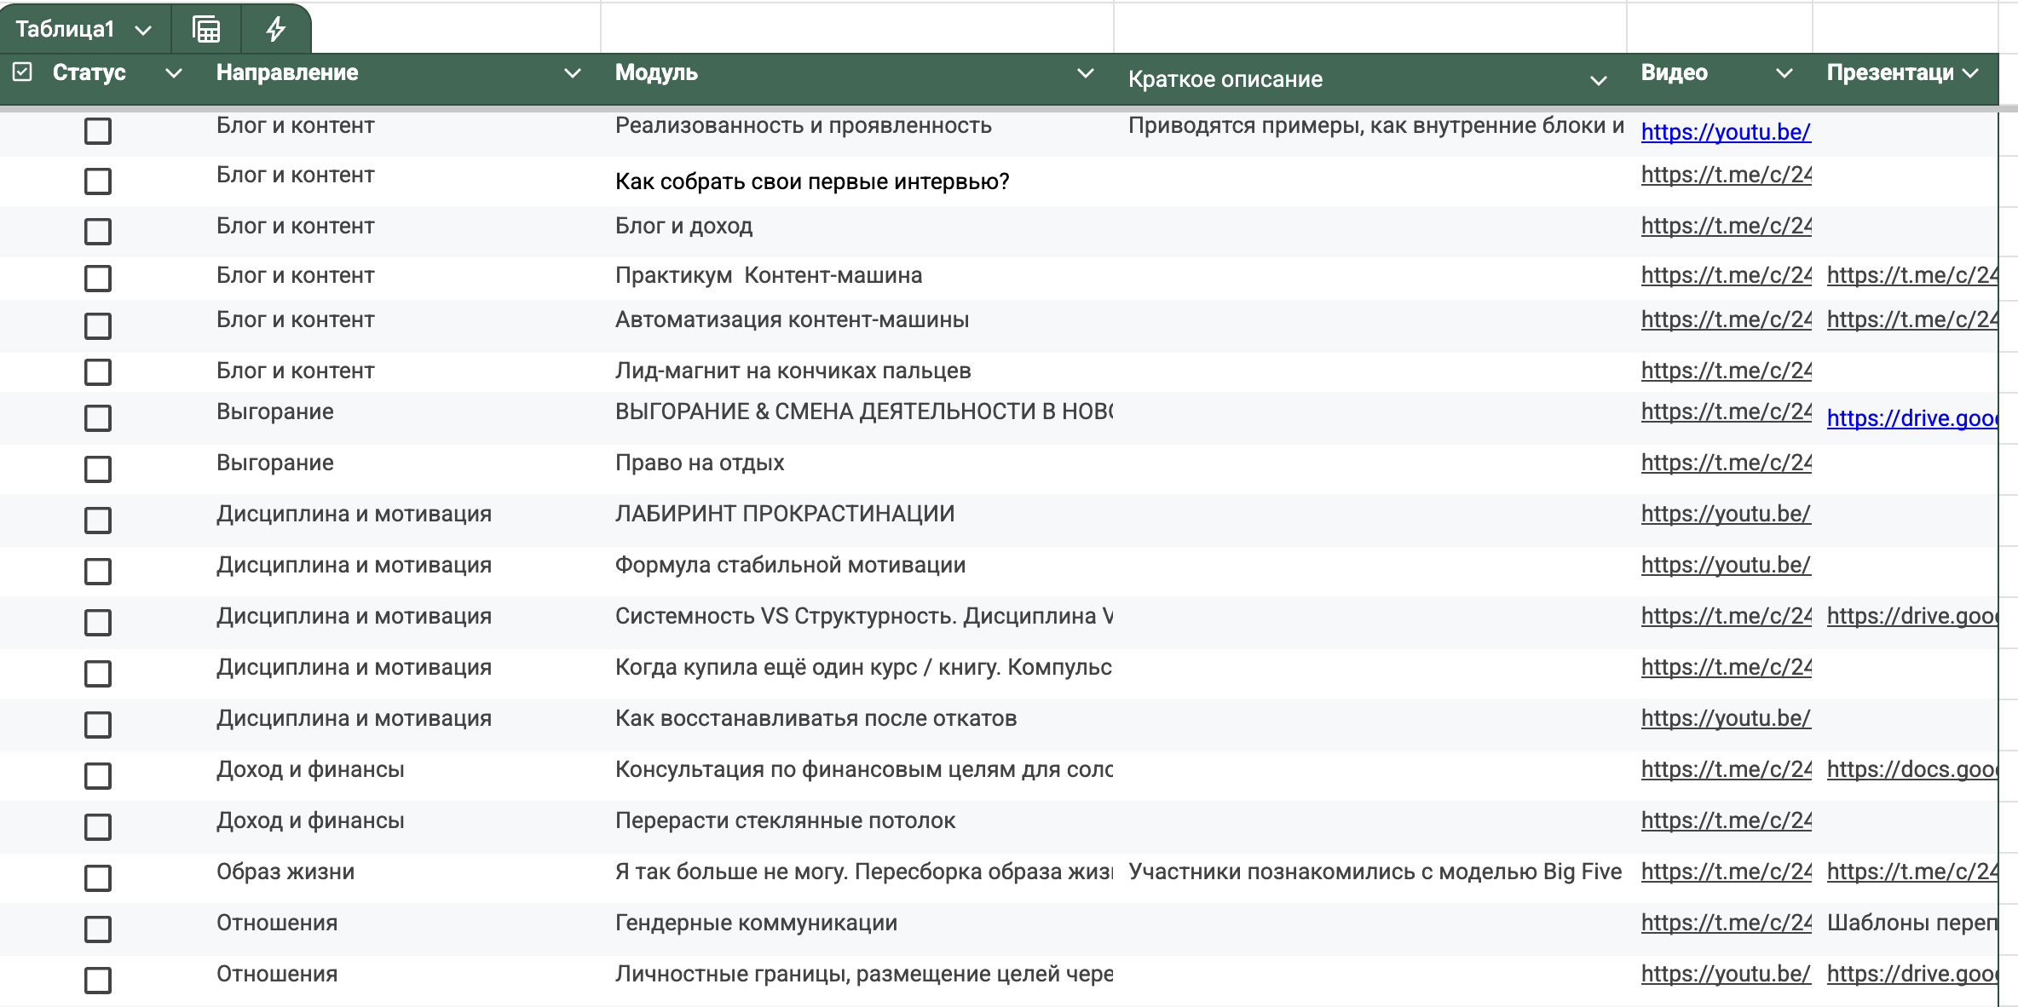Open youtu.be video for Личностные границы row
Viewport: 2018px width, 1007px height.
1726,974
